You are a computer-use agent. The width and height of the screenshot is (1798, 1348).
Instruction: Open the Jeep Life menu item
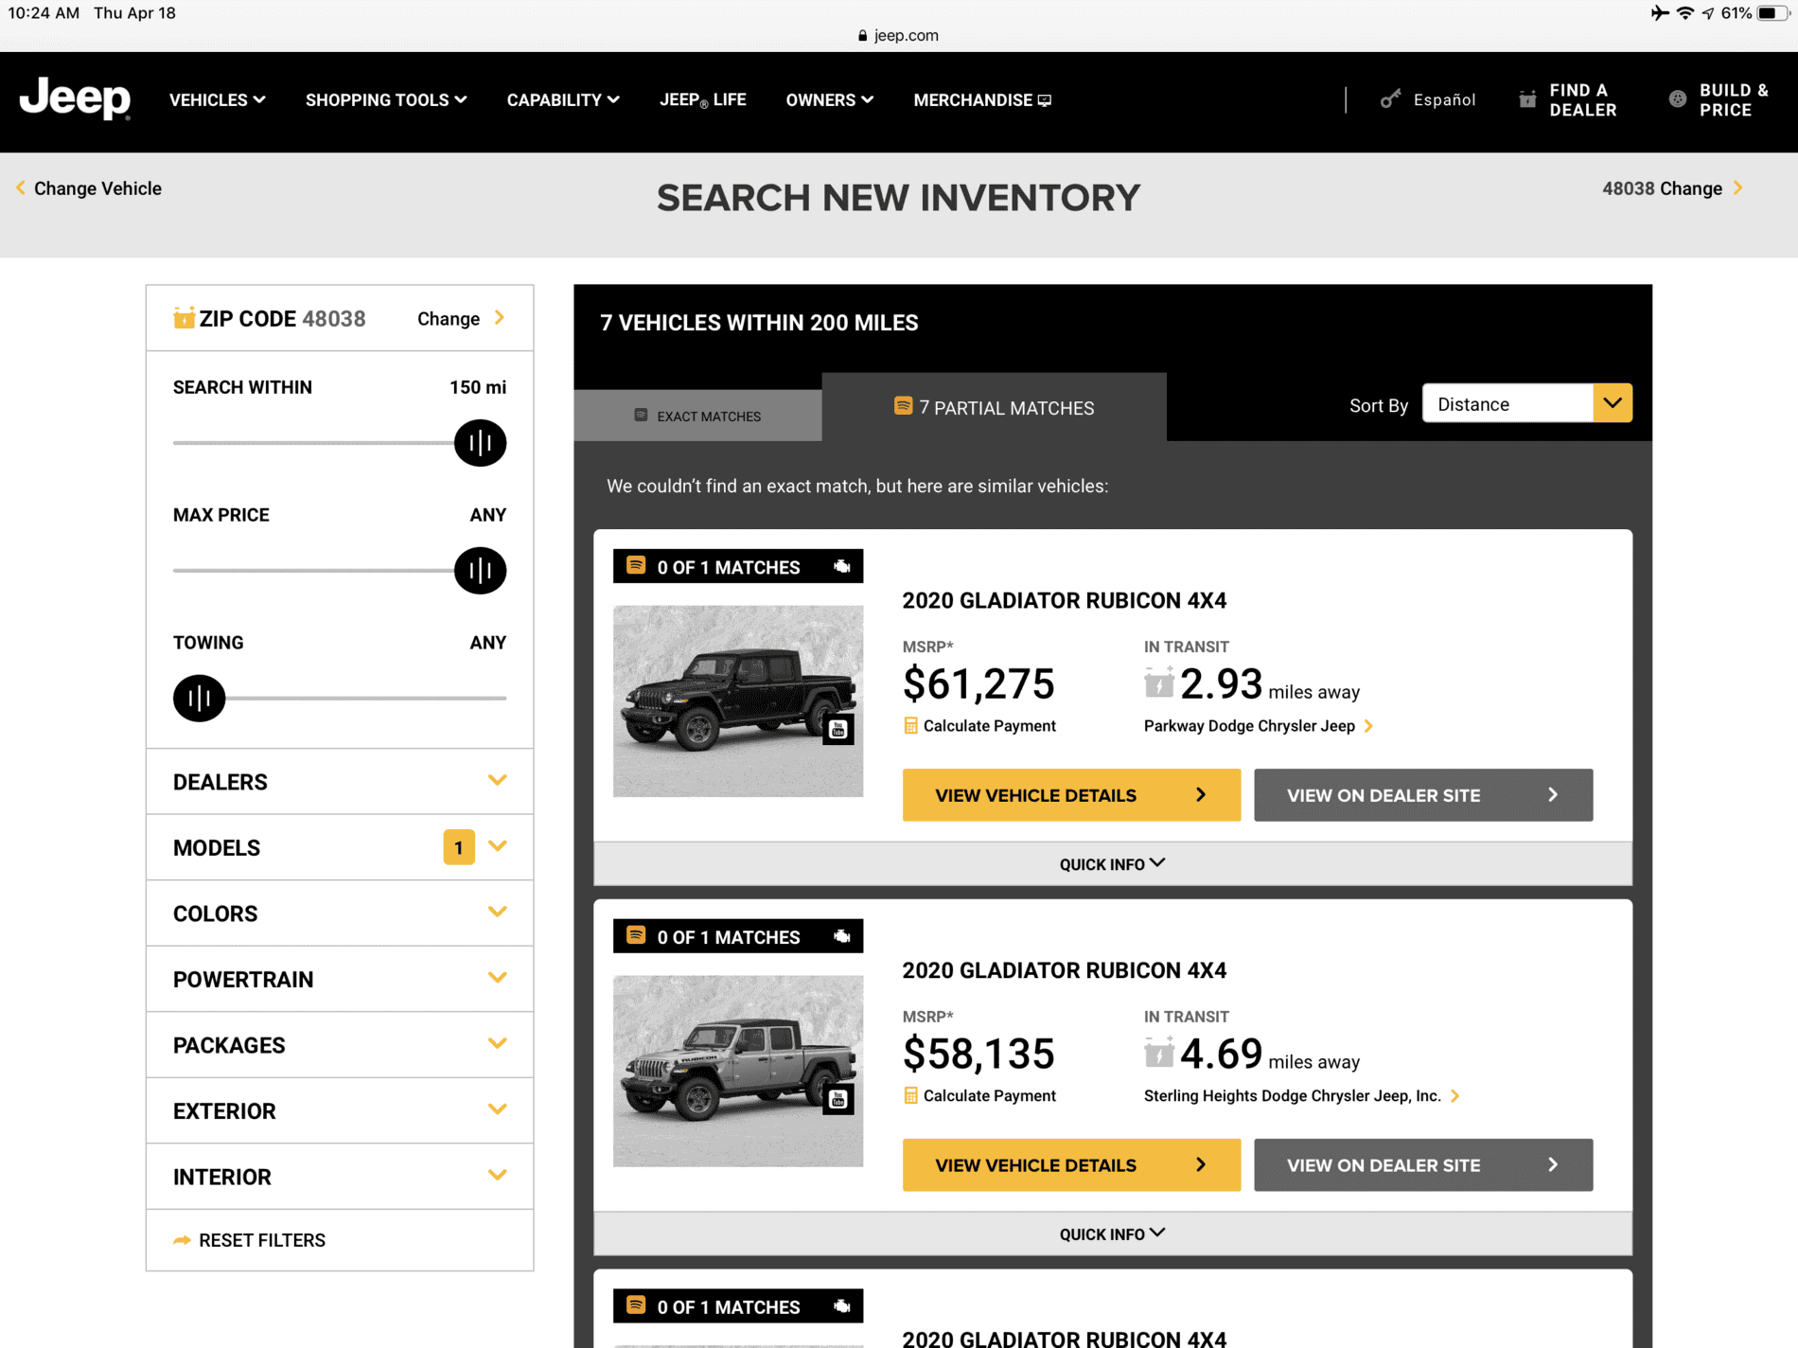(x=702, y=99)
